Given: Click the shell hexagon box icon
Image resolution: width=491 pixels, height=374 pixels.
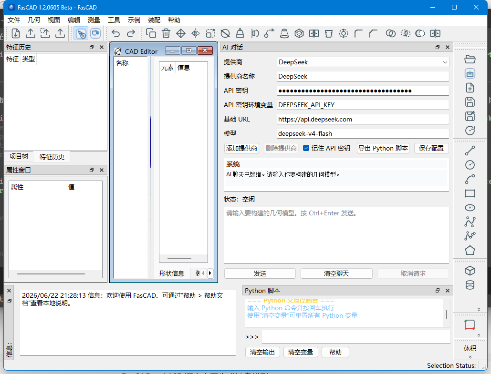Looking at the screenshot, I should tap(299, 33).
